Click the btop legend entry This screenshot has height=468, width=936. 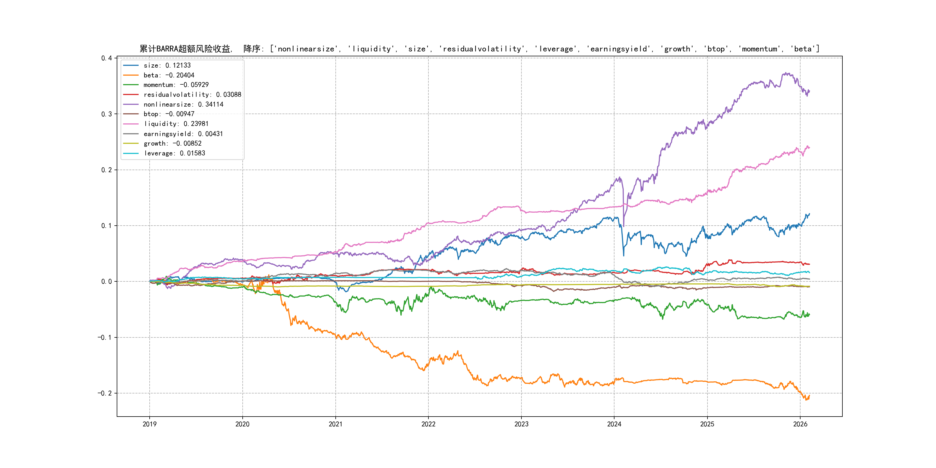pyautogui.click(x=169, y=114)
